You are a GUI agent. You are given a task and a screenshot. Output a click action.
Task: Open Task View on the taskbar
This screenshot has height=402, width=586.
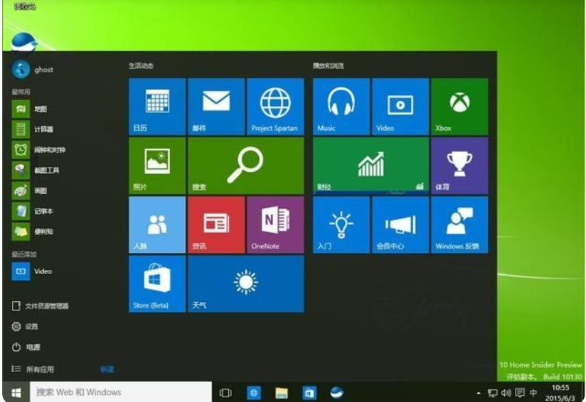pos(225,393)
